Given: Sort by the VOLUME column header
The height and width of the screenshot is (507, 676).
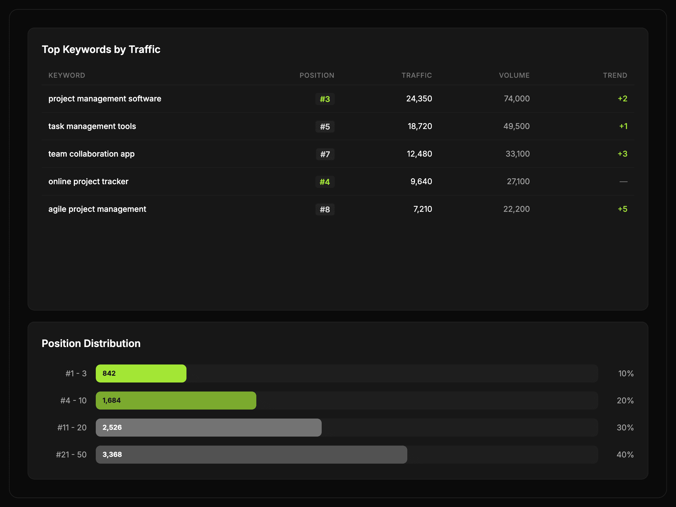Looking at the screenshot, I should [x=514, y=75].
